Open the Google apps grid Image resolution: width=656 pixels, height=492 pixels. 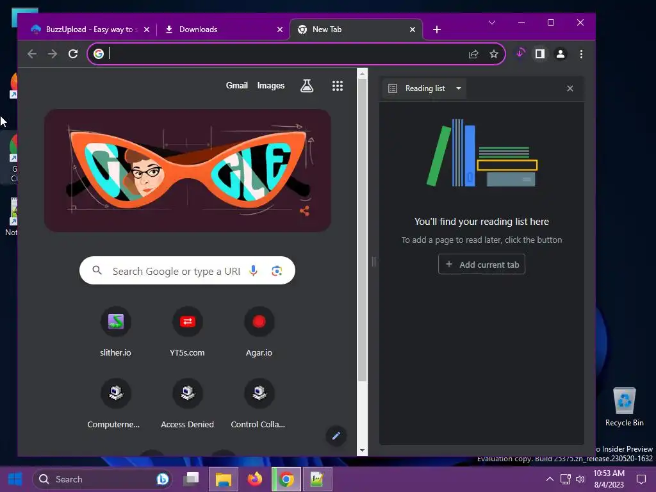pos(337,86)
